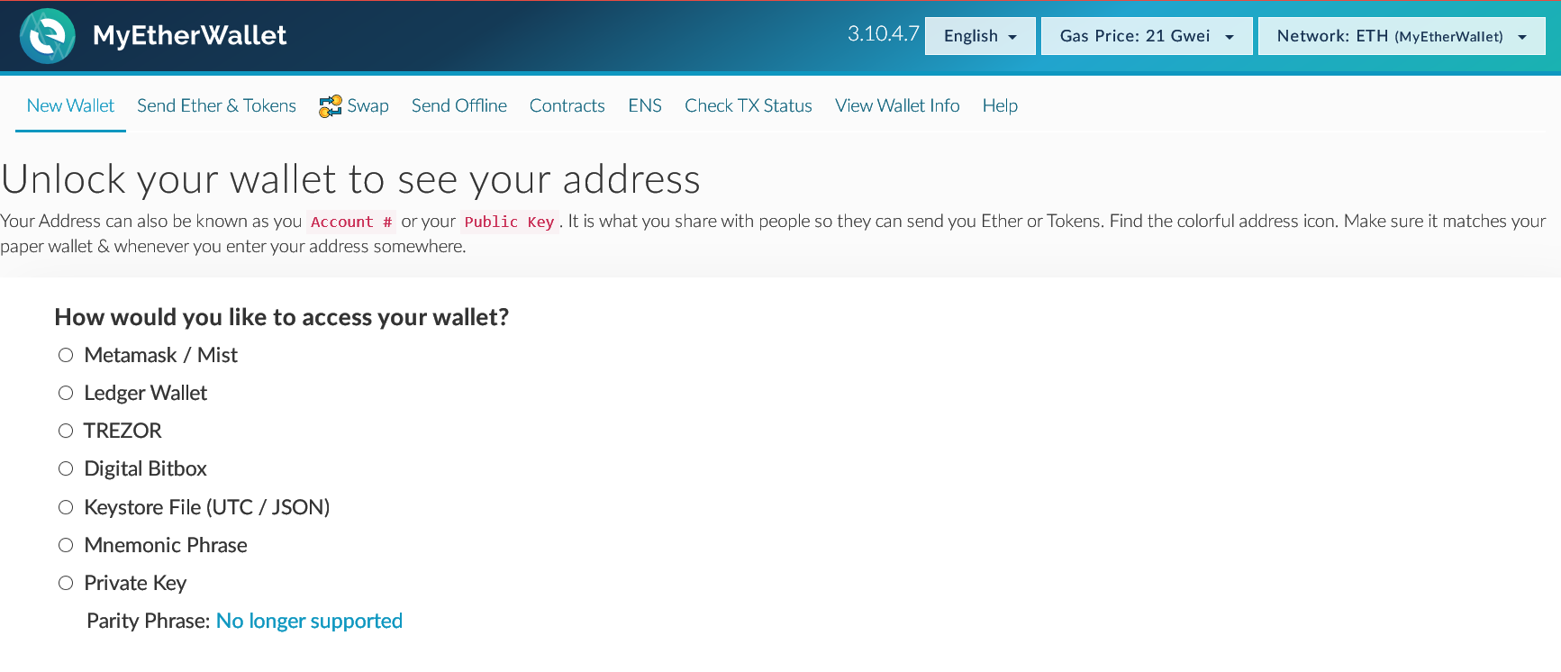1561x672 pixels.
Task: Go to Check TX Status tab
Action: (749, 105)
